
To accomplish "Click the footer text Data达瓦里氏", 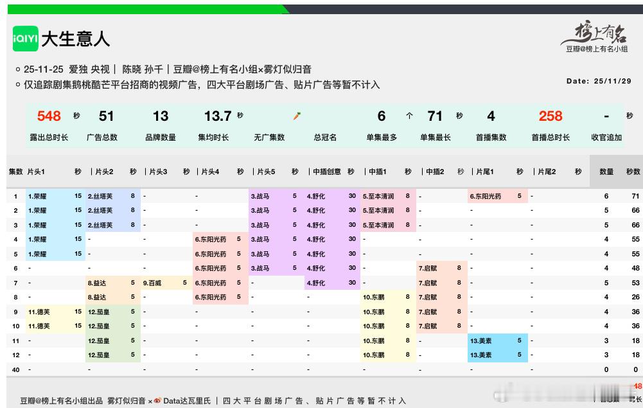I will [187, 401].
